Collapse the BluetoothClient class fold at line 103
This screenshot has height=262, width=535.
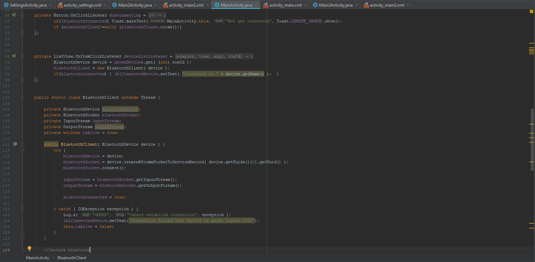coord(22,97)
